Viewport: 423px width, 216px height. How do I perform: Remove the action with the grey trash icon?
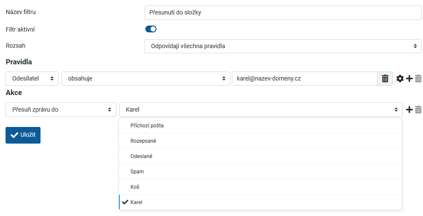[418, 109]
